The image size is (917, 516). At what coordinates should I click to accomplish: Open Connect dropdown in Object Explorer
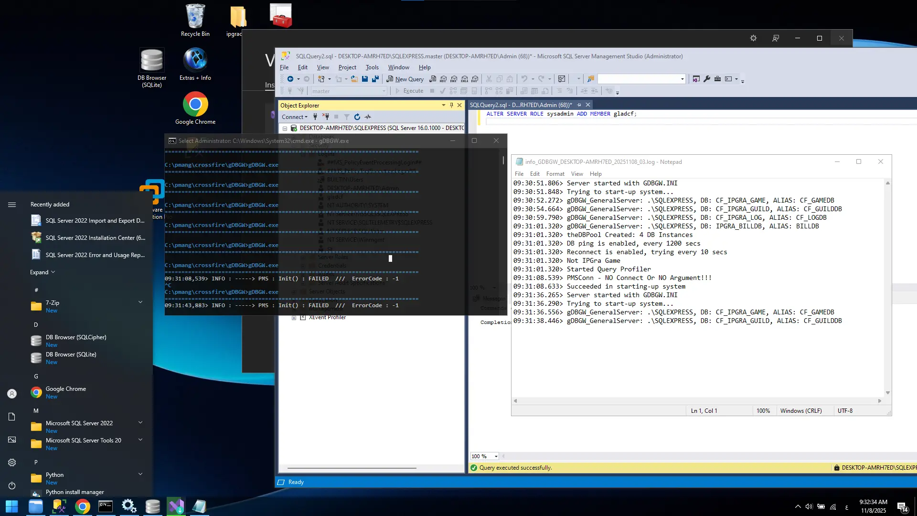tap(294, 117)
